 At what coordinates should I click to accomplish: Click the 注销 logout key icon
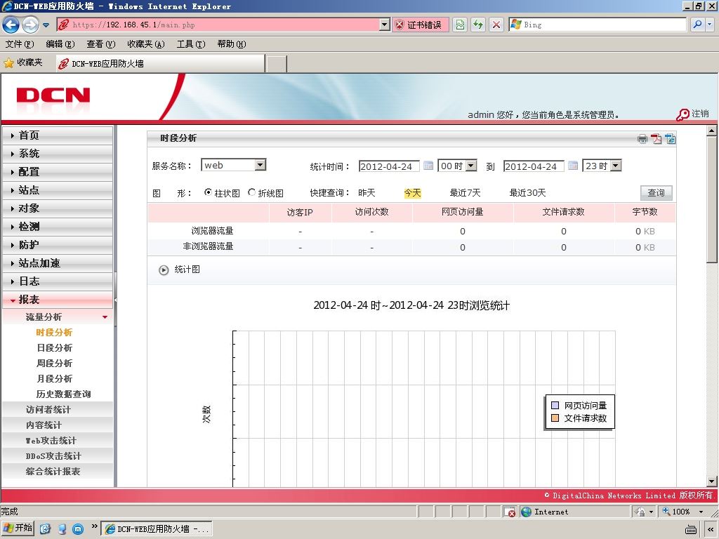click(x=682, y=114)
